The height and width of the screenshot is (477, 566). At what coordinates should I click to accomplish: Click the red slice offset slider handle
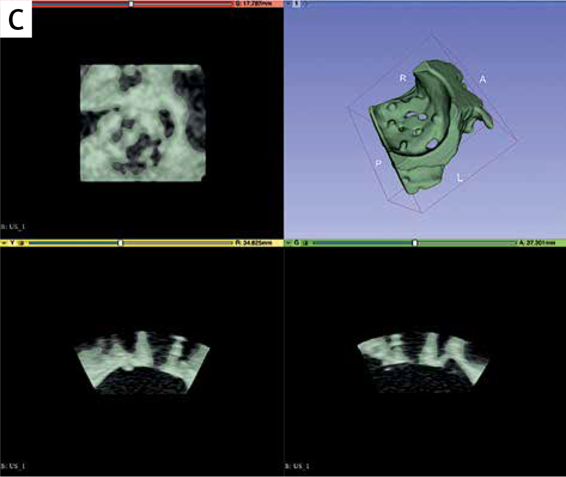(131, 4)
